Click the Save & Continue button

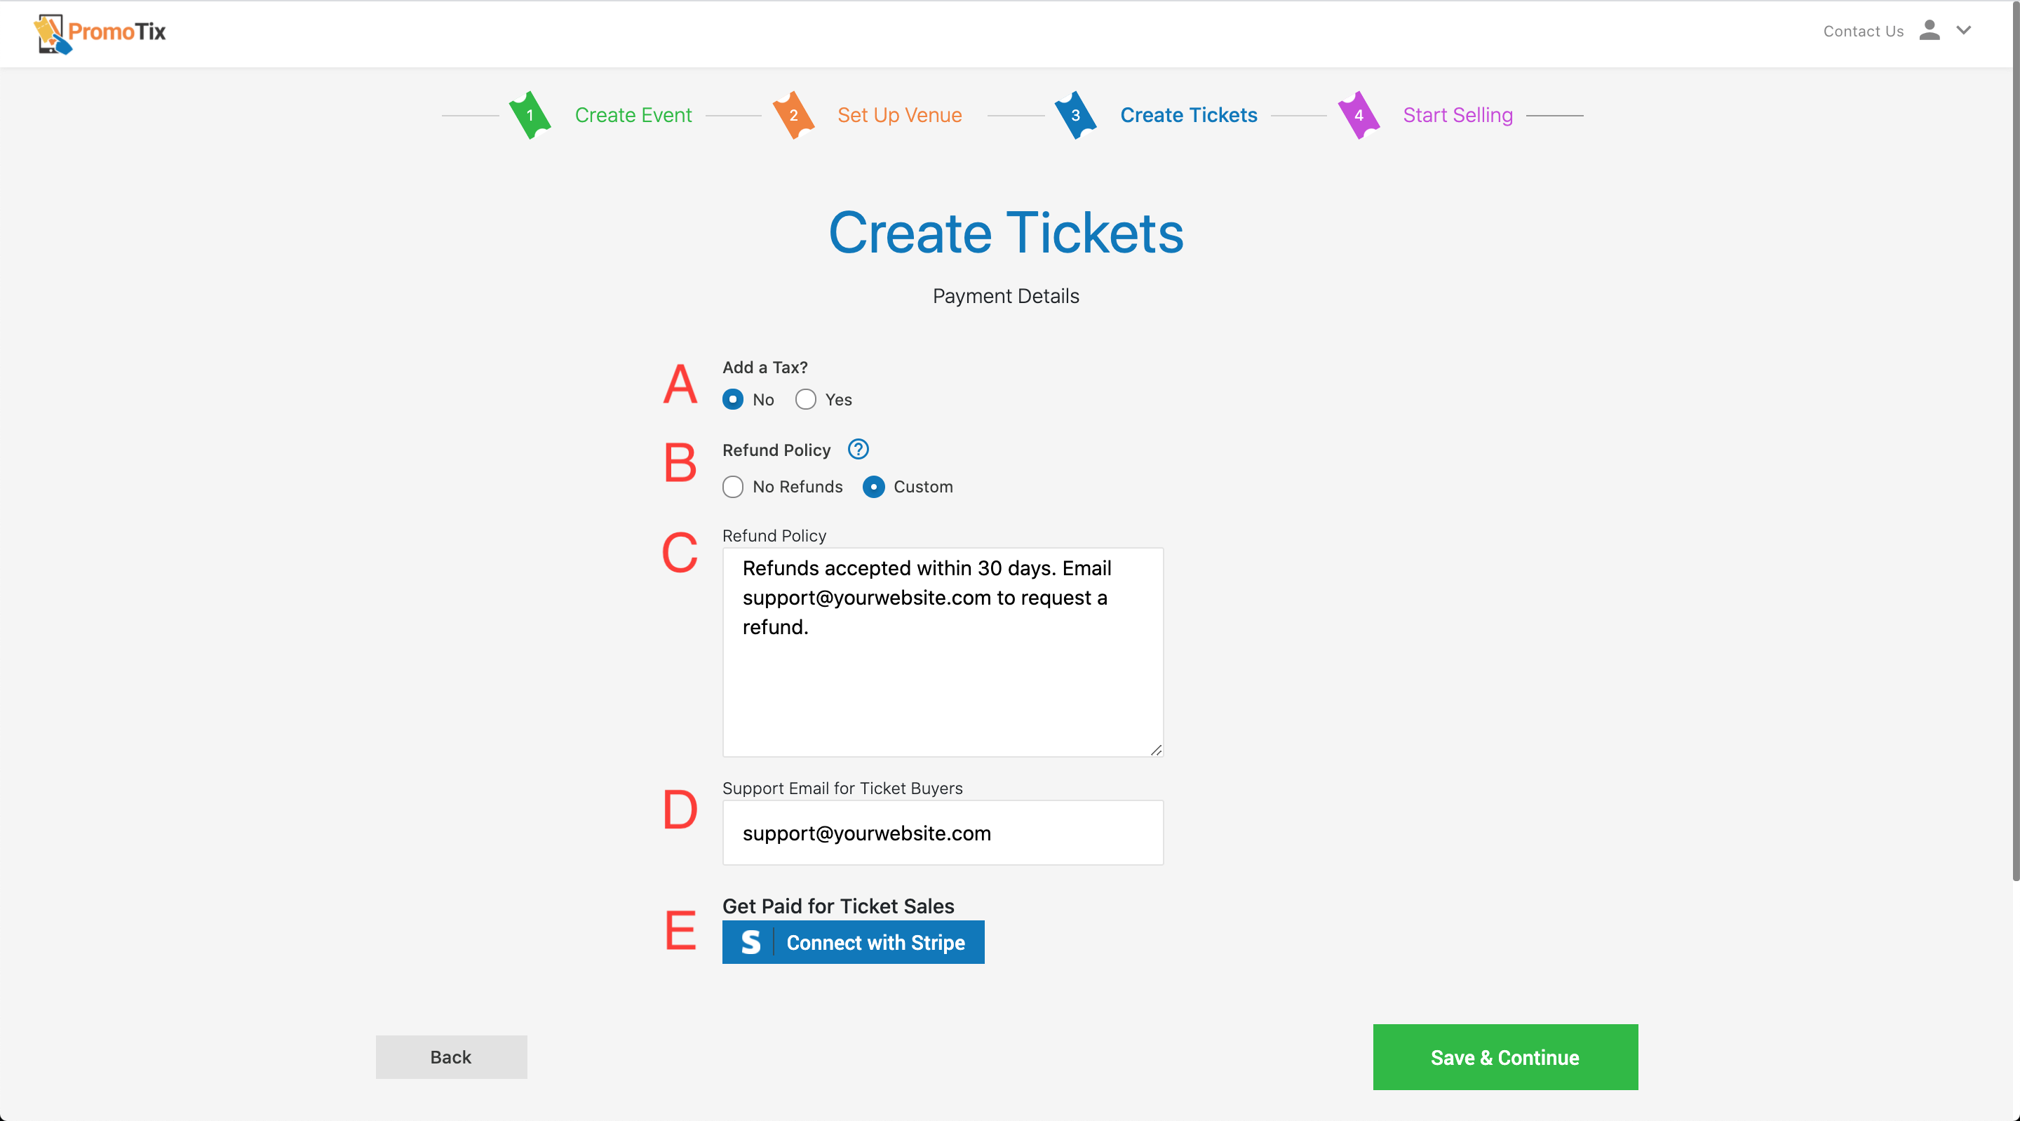tap(1504, 1056)
